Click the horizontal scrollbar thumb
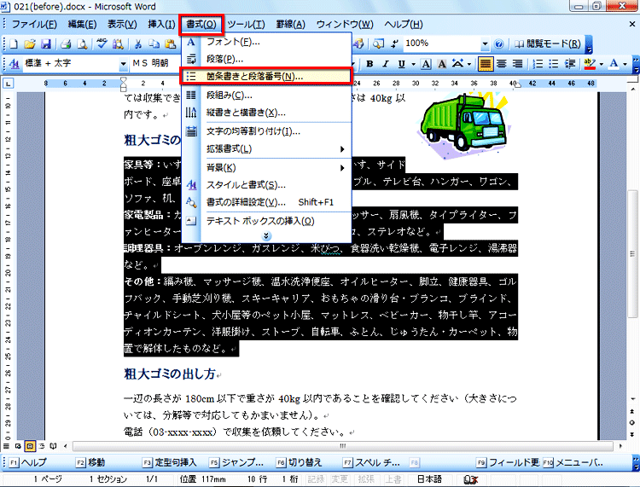This screenshot has width=640, height=487. click(343, 446)
